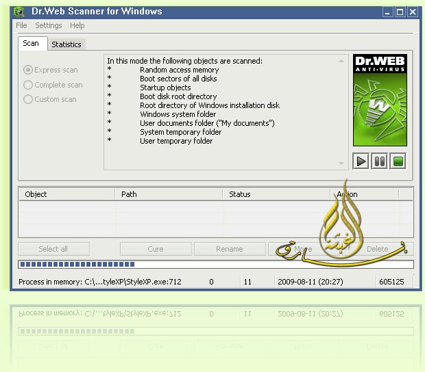The image size is (425, 372).
Task: Click the status bar value 605125
Action: tap(391, 282)
